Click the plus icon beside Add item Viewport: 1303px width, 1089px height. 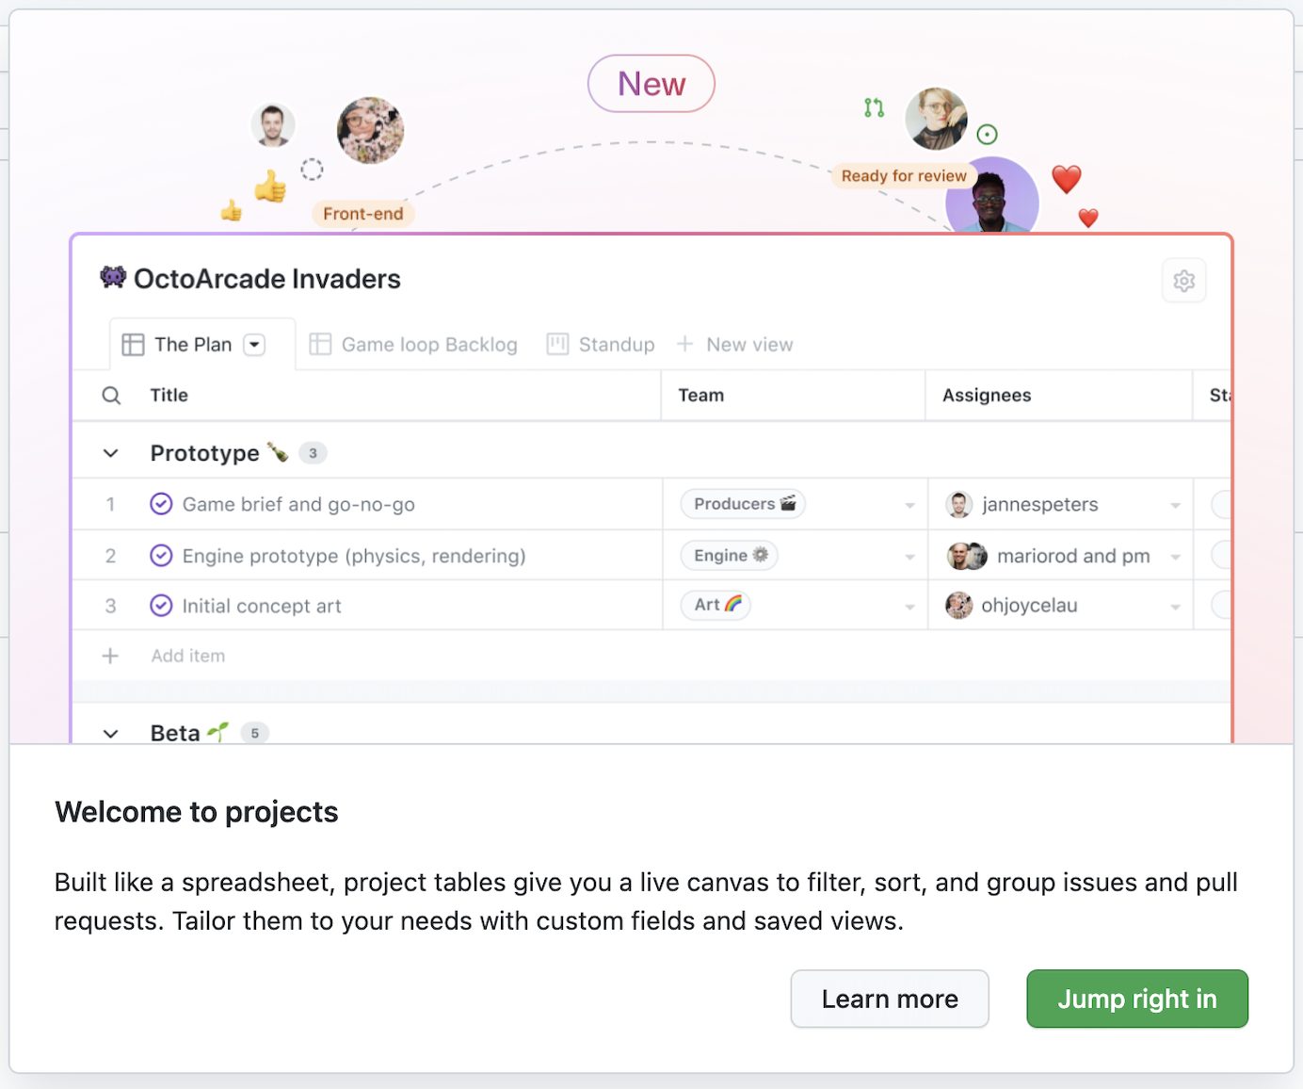110,656
